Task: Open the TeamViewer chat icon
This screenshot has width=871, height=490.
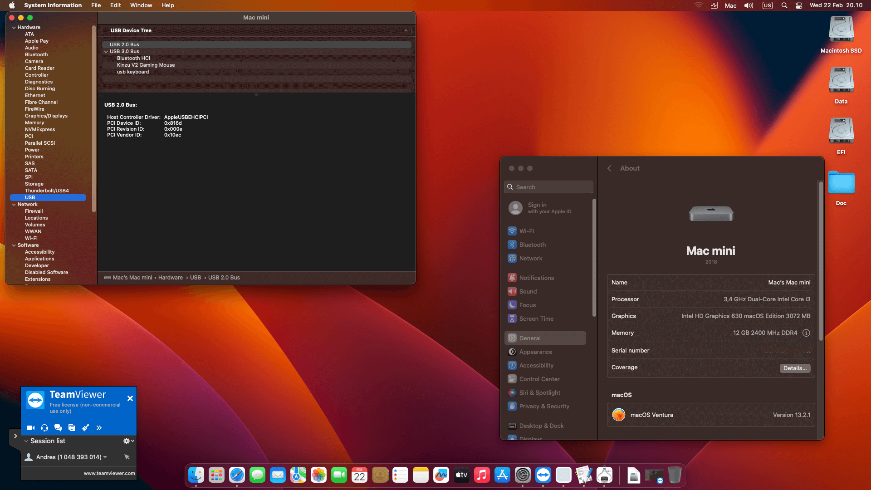Action: point(58,428)
